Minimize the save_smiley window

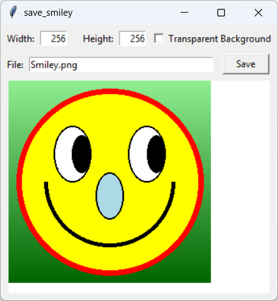point(184,13)
